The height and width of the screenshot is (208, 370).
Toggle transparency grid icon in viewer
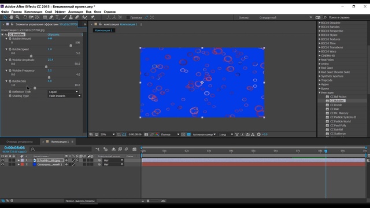point(188,135)
